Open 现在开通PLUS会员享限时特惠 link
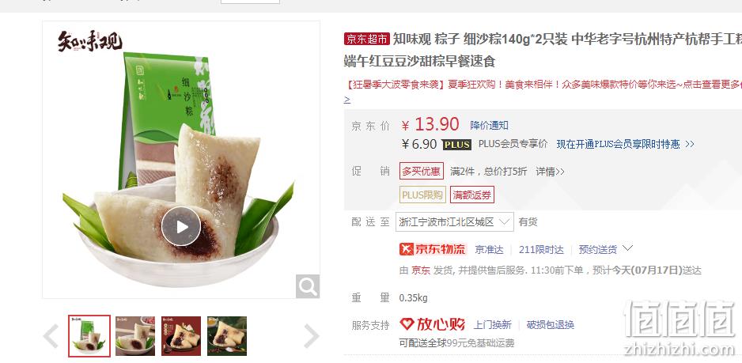 625,145
